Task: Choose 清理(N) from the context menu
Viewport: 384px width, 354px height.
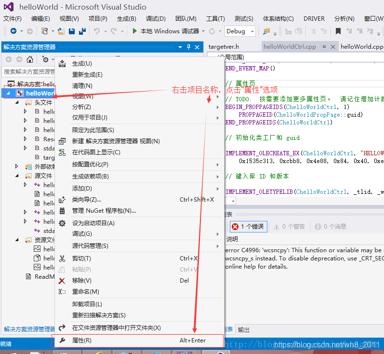Action: (139, 86)
